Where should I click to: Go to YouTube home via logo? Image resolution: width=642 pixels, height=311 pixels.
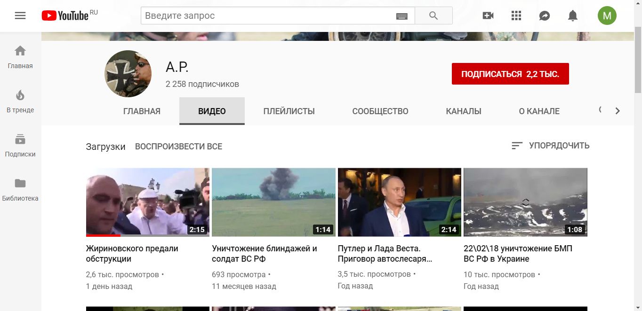click(65, 16)
